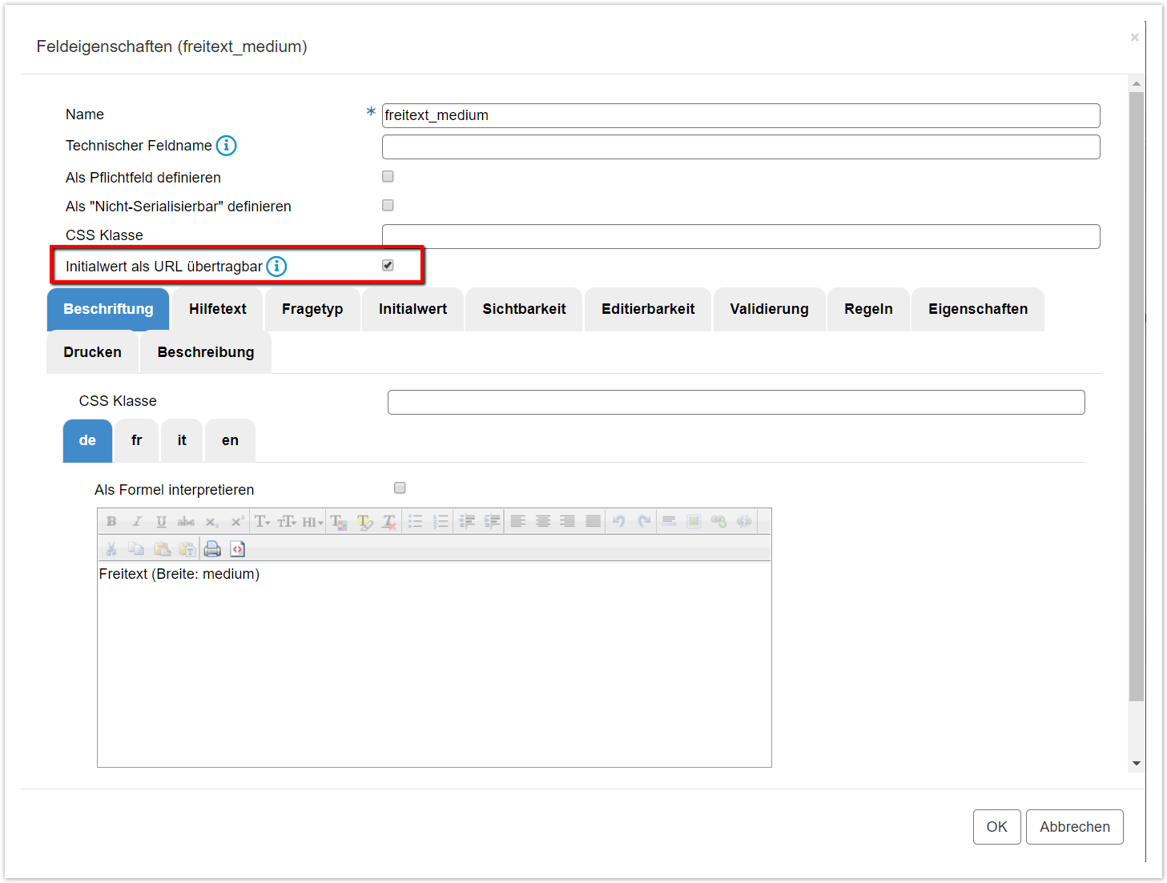
Task: Click the undo icon in the editor
Action: point(618,521)
